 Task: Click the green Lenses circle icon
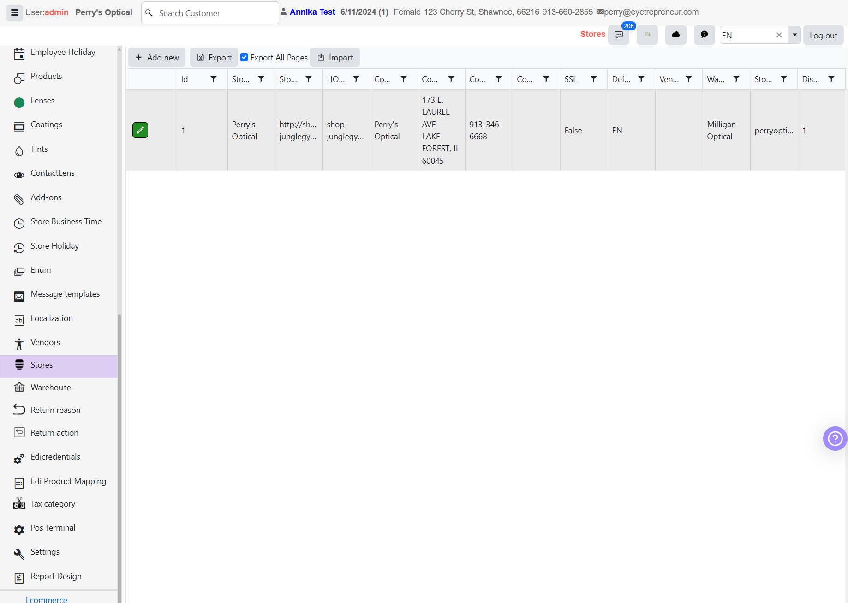[19, 102]
